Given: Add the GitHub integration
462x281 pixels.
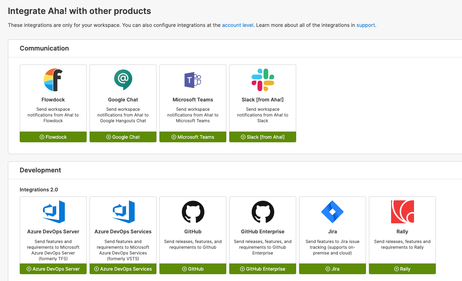Looking at the screenshot, I should 193,269.
